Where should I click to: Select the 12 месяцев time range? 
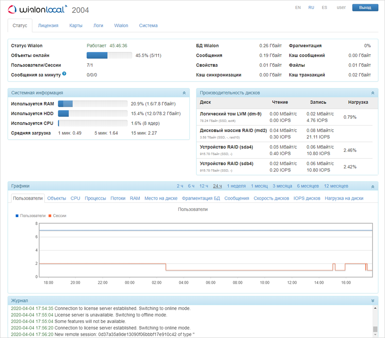click(x=336, y=186)
